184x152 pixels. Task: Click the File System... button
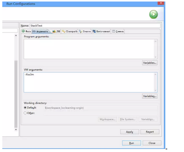pyautogui.click(x=128, y=119)
